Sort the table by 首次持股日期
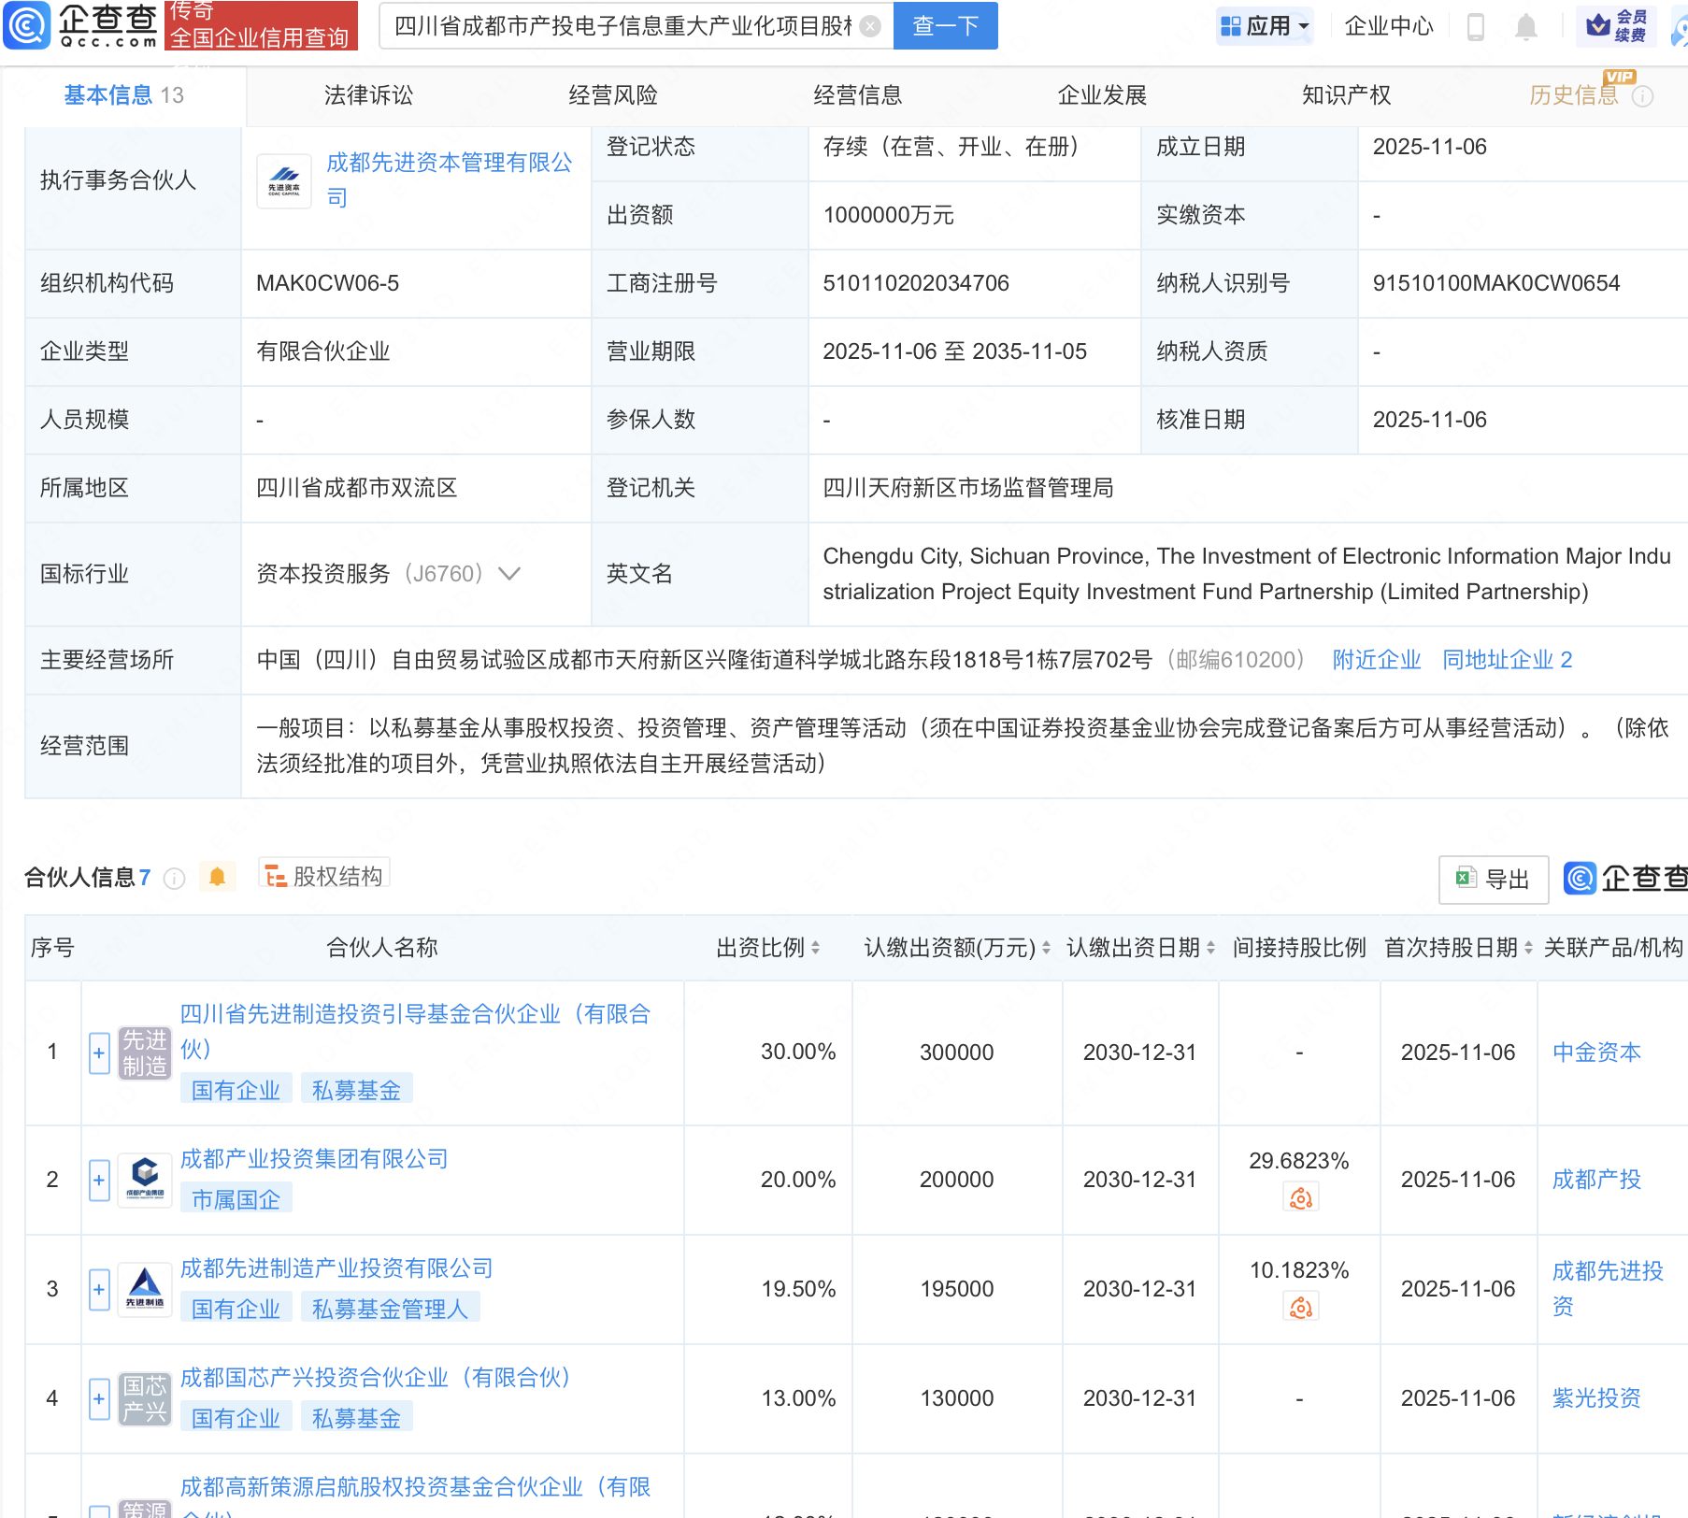1688x1518 pixels. point(1527,947)
